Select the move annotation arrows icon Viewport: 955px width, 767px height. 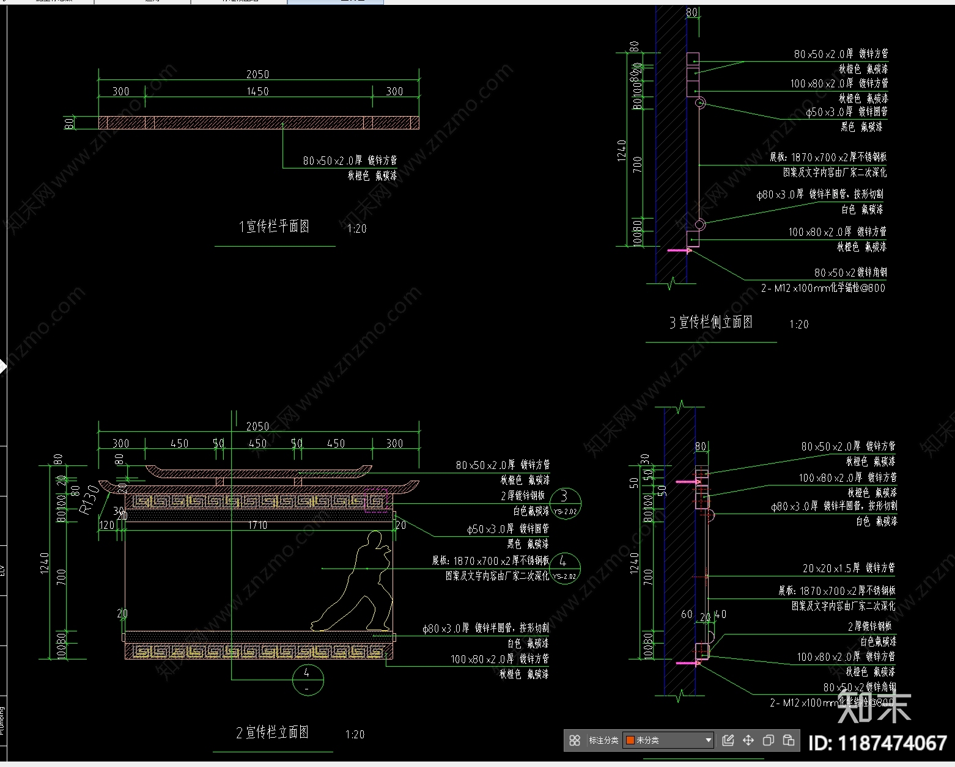click(748, 740)
